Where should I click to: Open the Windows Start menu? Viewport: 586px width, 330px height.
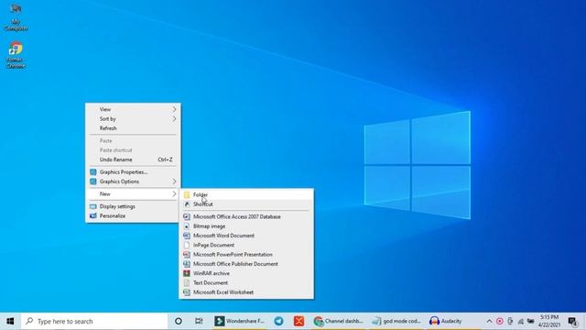pyautogui.click(x=10, y=321)
